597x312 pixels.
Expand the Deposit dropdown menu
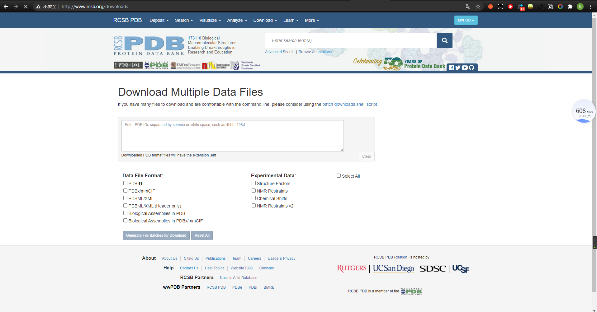(159, 20)
